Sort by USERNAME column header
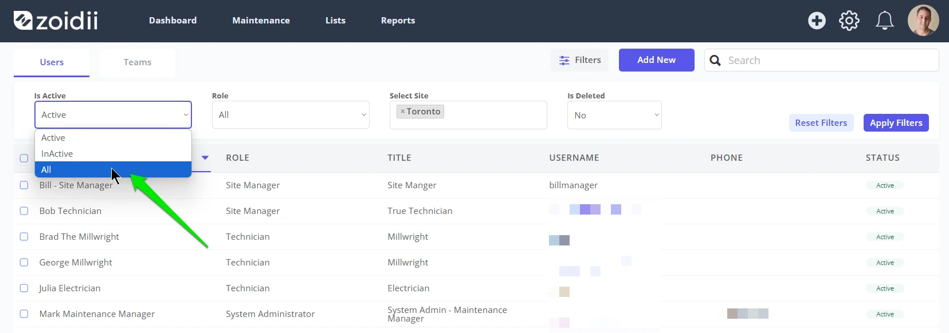This screenshot has height=333, width=949. tap(574, 158)
